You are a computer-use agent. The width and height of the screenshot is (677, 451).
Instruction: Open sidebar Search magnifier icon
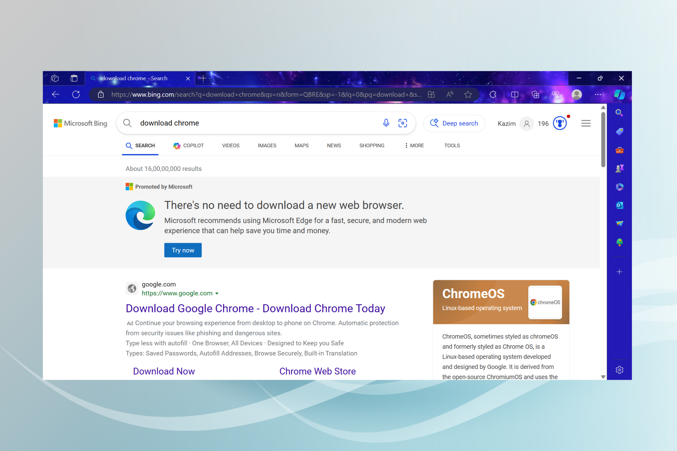point(619,113)
